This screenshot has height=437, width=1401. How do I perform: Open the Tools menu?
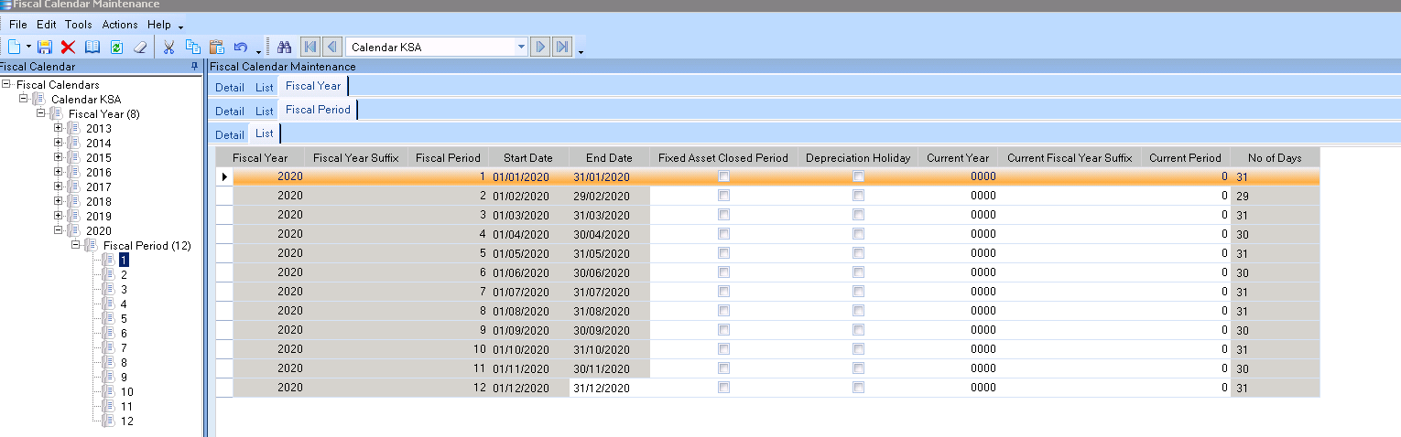coord(79,25)
